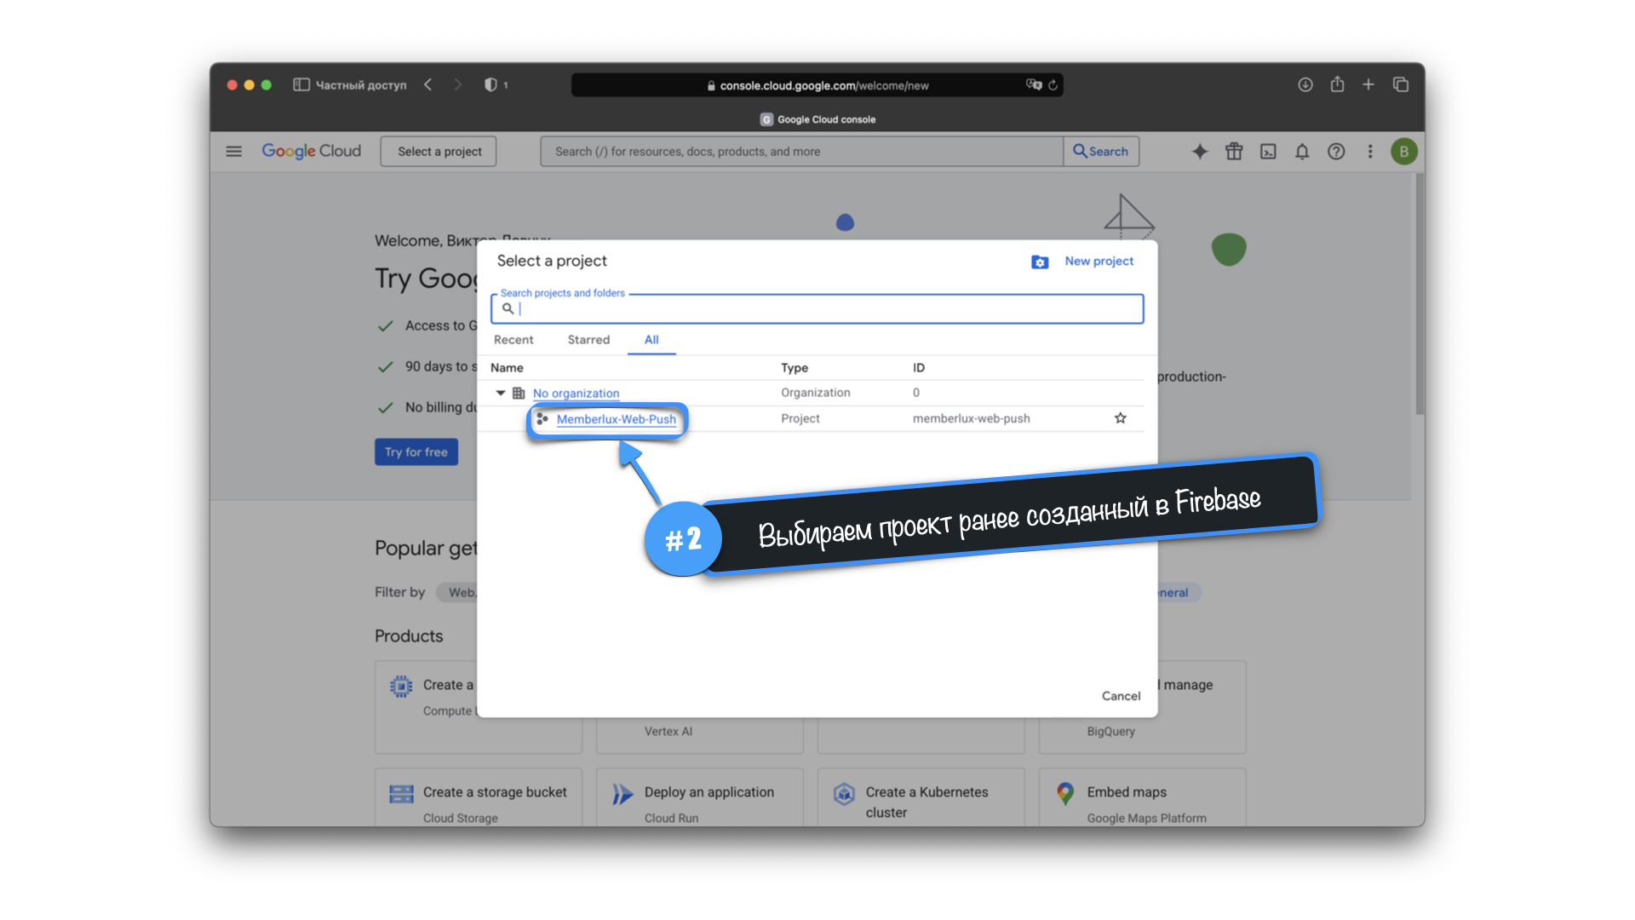The width and height of the screenshot is (1635, 920).
Task: Open the three-dot settings menu
Action: (1370, 152)
